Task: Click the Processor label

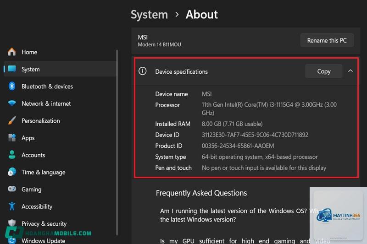Action: [x=167, y=105]
